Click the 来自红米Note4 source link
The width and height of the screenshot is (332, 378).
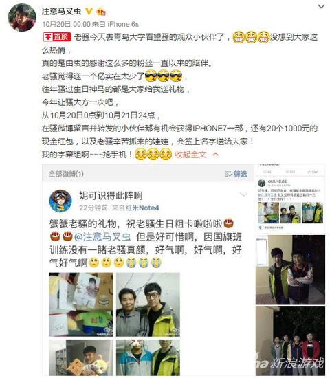[x=135, y=208]
